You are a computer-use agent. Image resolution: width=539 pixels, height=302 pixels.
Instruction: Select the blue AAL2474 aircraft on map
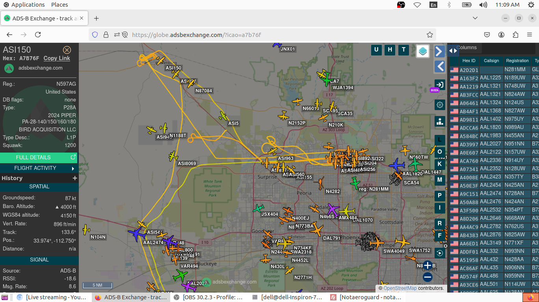coord(138,234)
